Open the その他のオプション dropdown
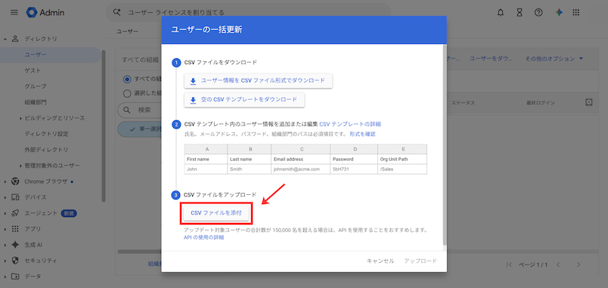This screenshot has width=608, height=288. [554, 59]
